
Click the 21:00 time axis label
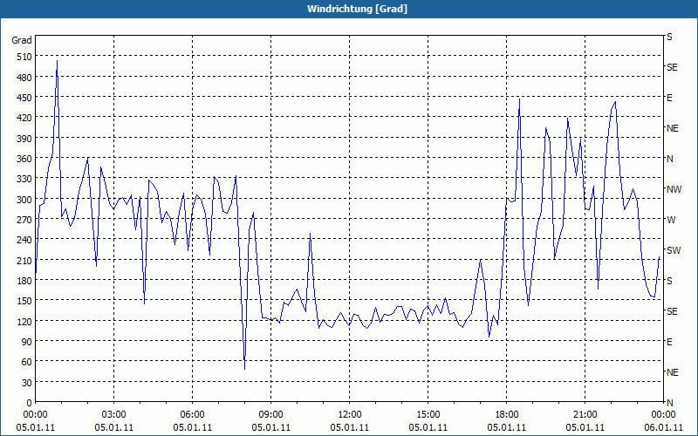click(585, 415)
